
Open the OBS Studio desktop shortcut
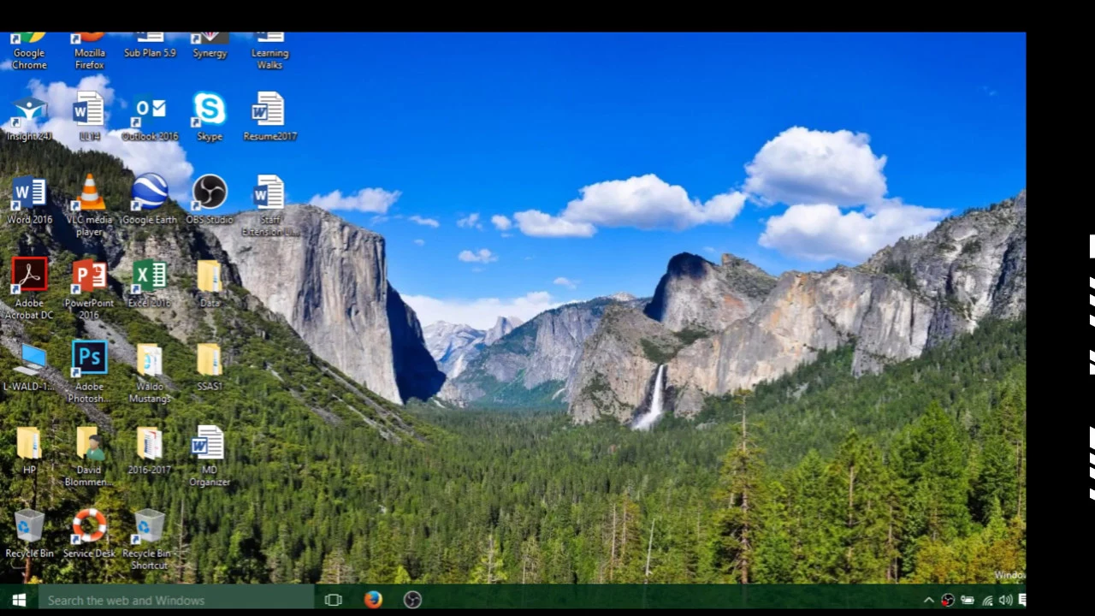(210, 200)
